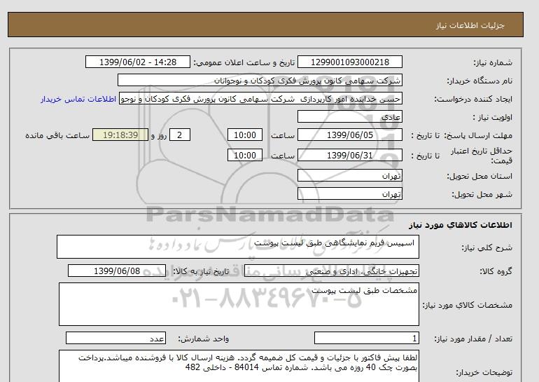The image size is (539, 382).
Task: Click the goods specification textarea مشخصات طبق لیست پیوست
Action: pyautogui.click(x=239, y=304)
